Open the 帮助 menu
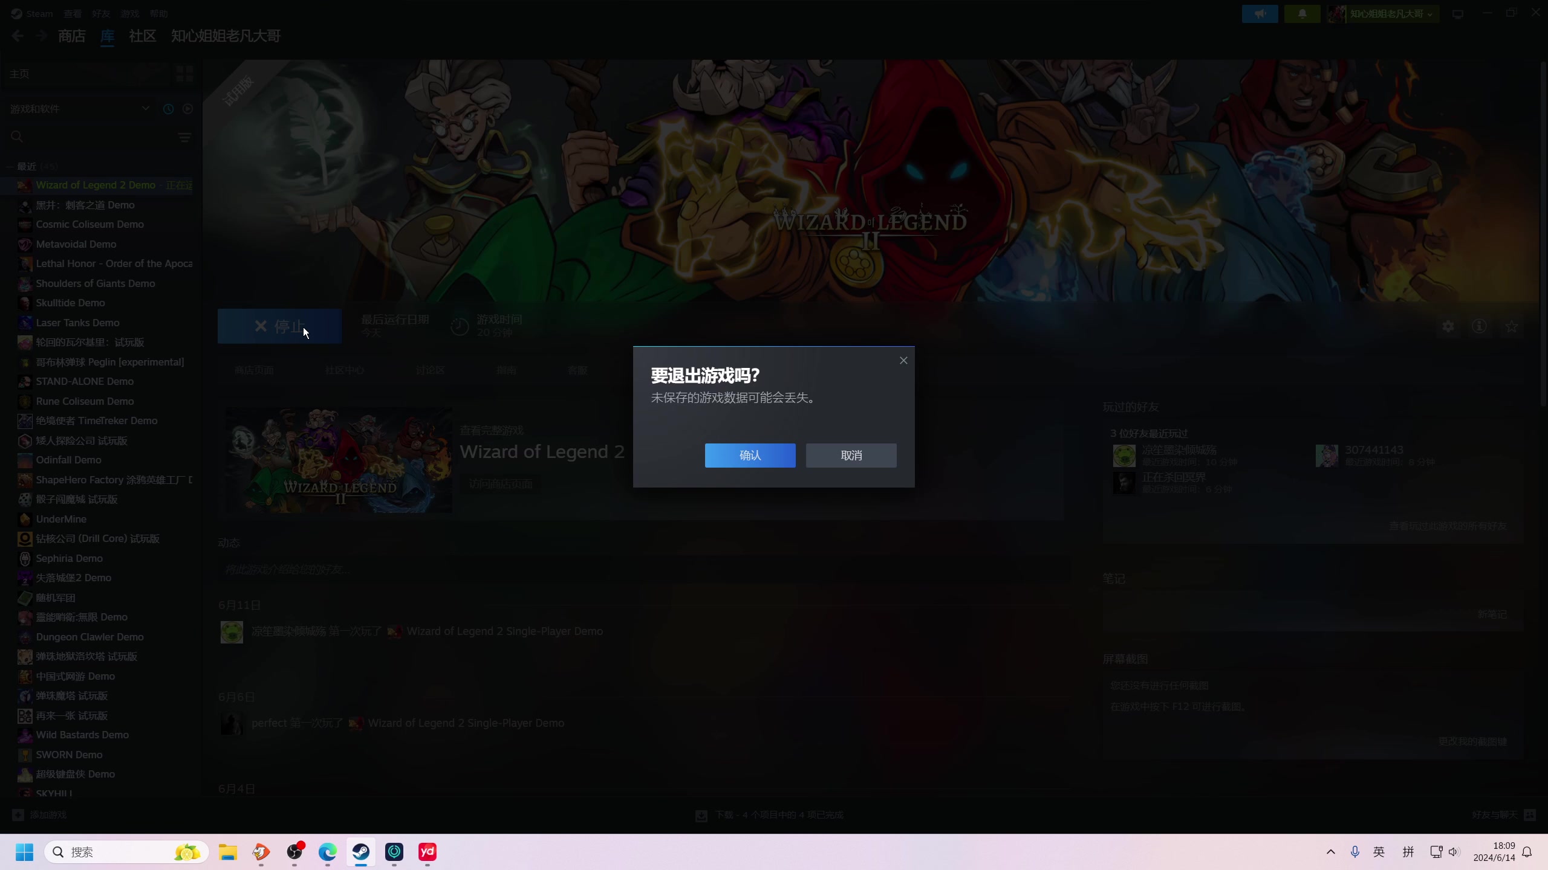 (158, 13)
